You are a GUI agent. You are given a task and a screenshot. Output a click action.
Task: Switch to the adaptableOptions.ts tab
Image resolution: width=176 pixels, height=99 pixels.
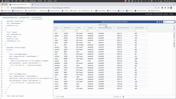pyautogui.click(x=10, y=18)
